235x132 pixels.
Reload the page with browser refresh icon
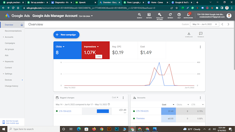pos(13,8)
